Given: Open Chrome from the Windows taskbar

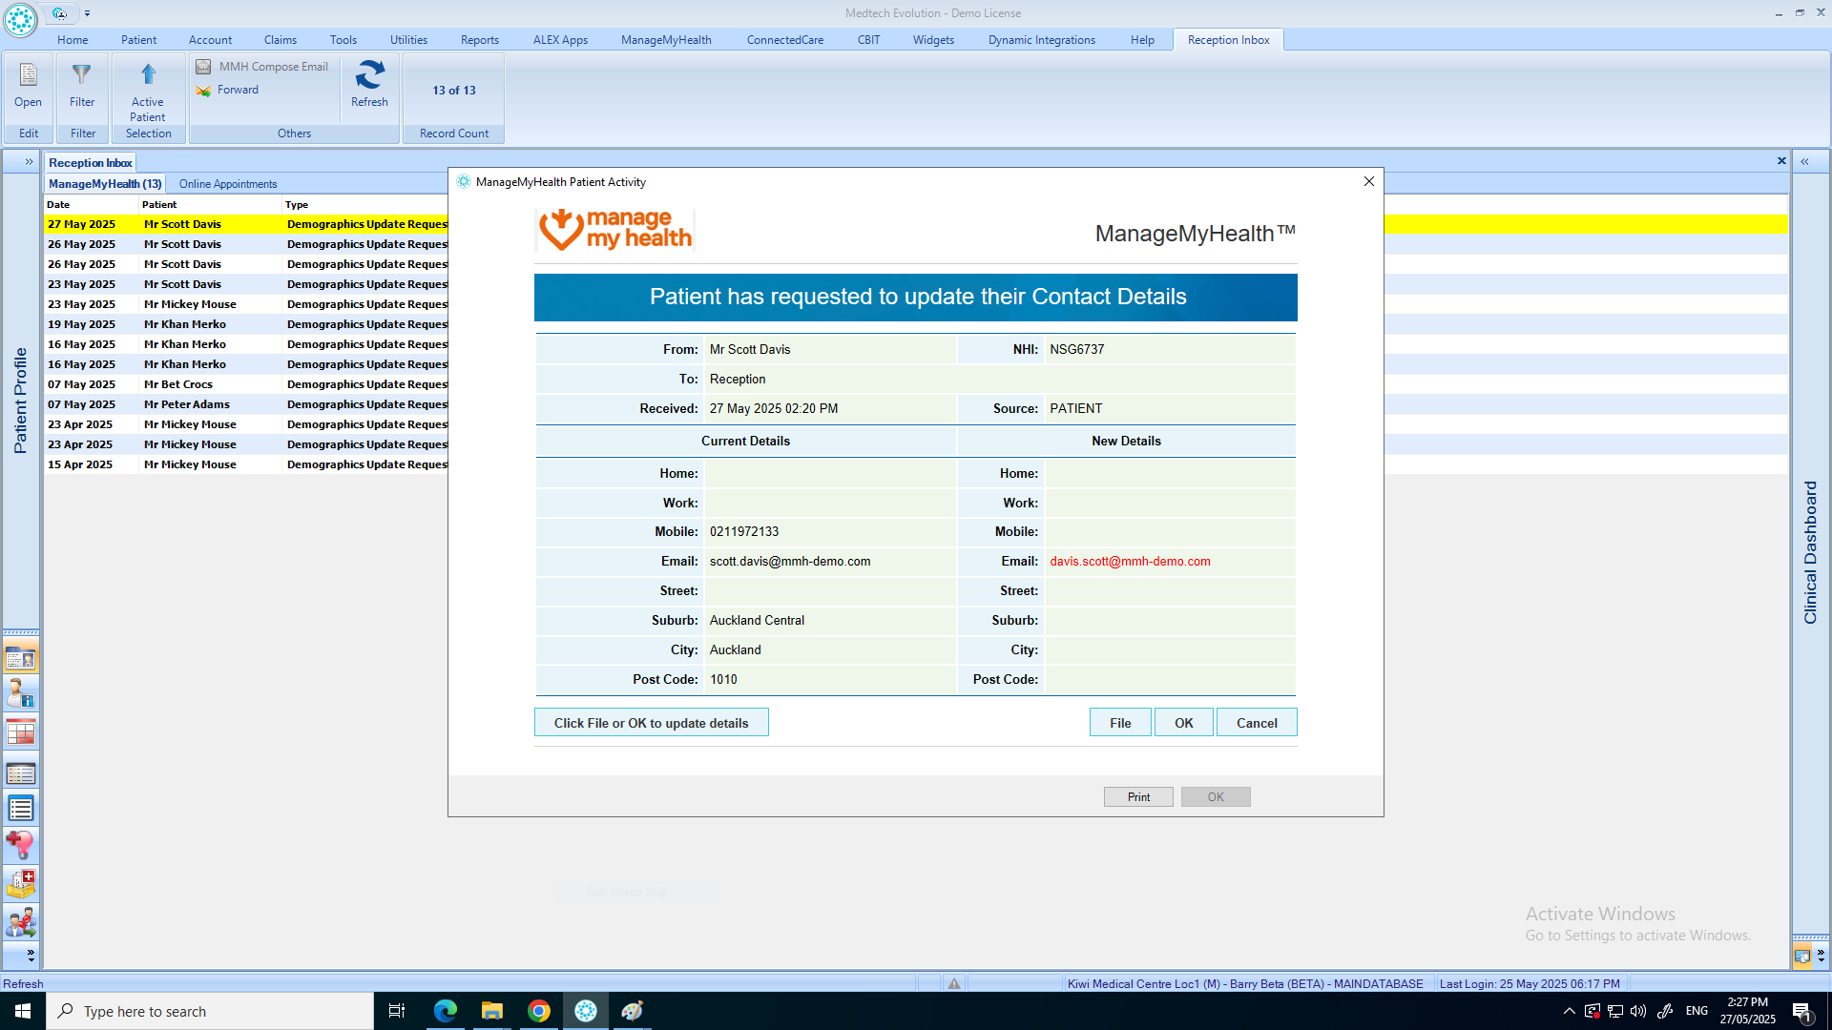Looking at the screenshot, I should pos(539,1011).
